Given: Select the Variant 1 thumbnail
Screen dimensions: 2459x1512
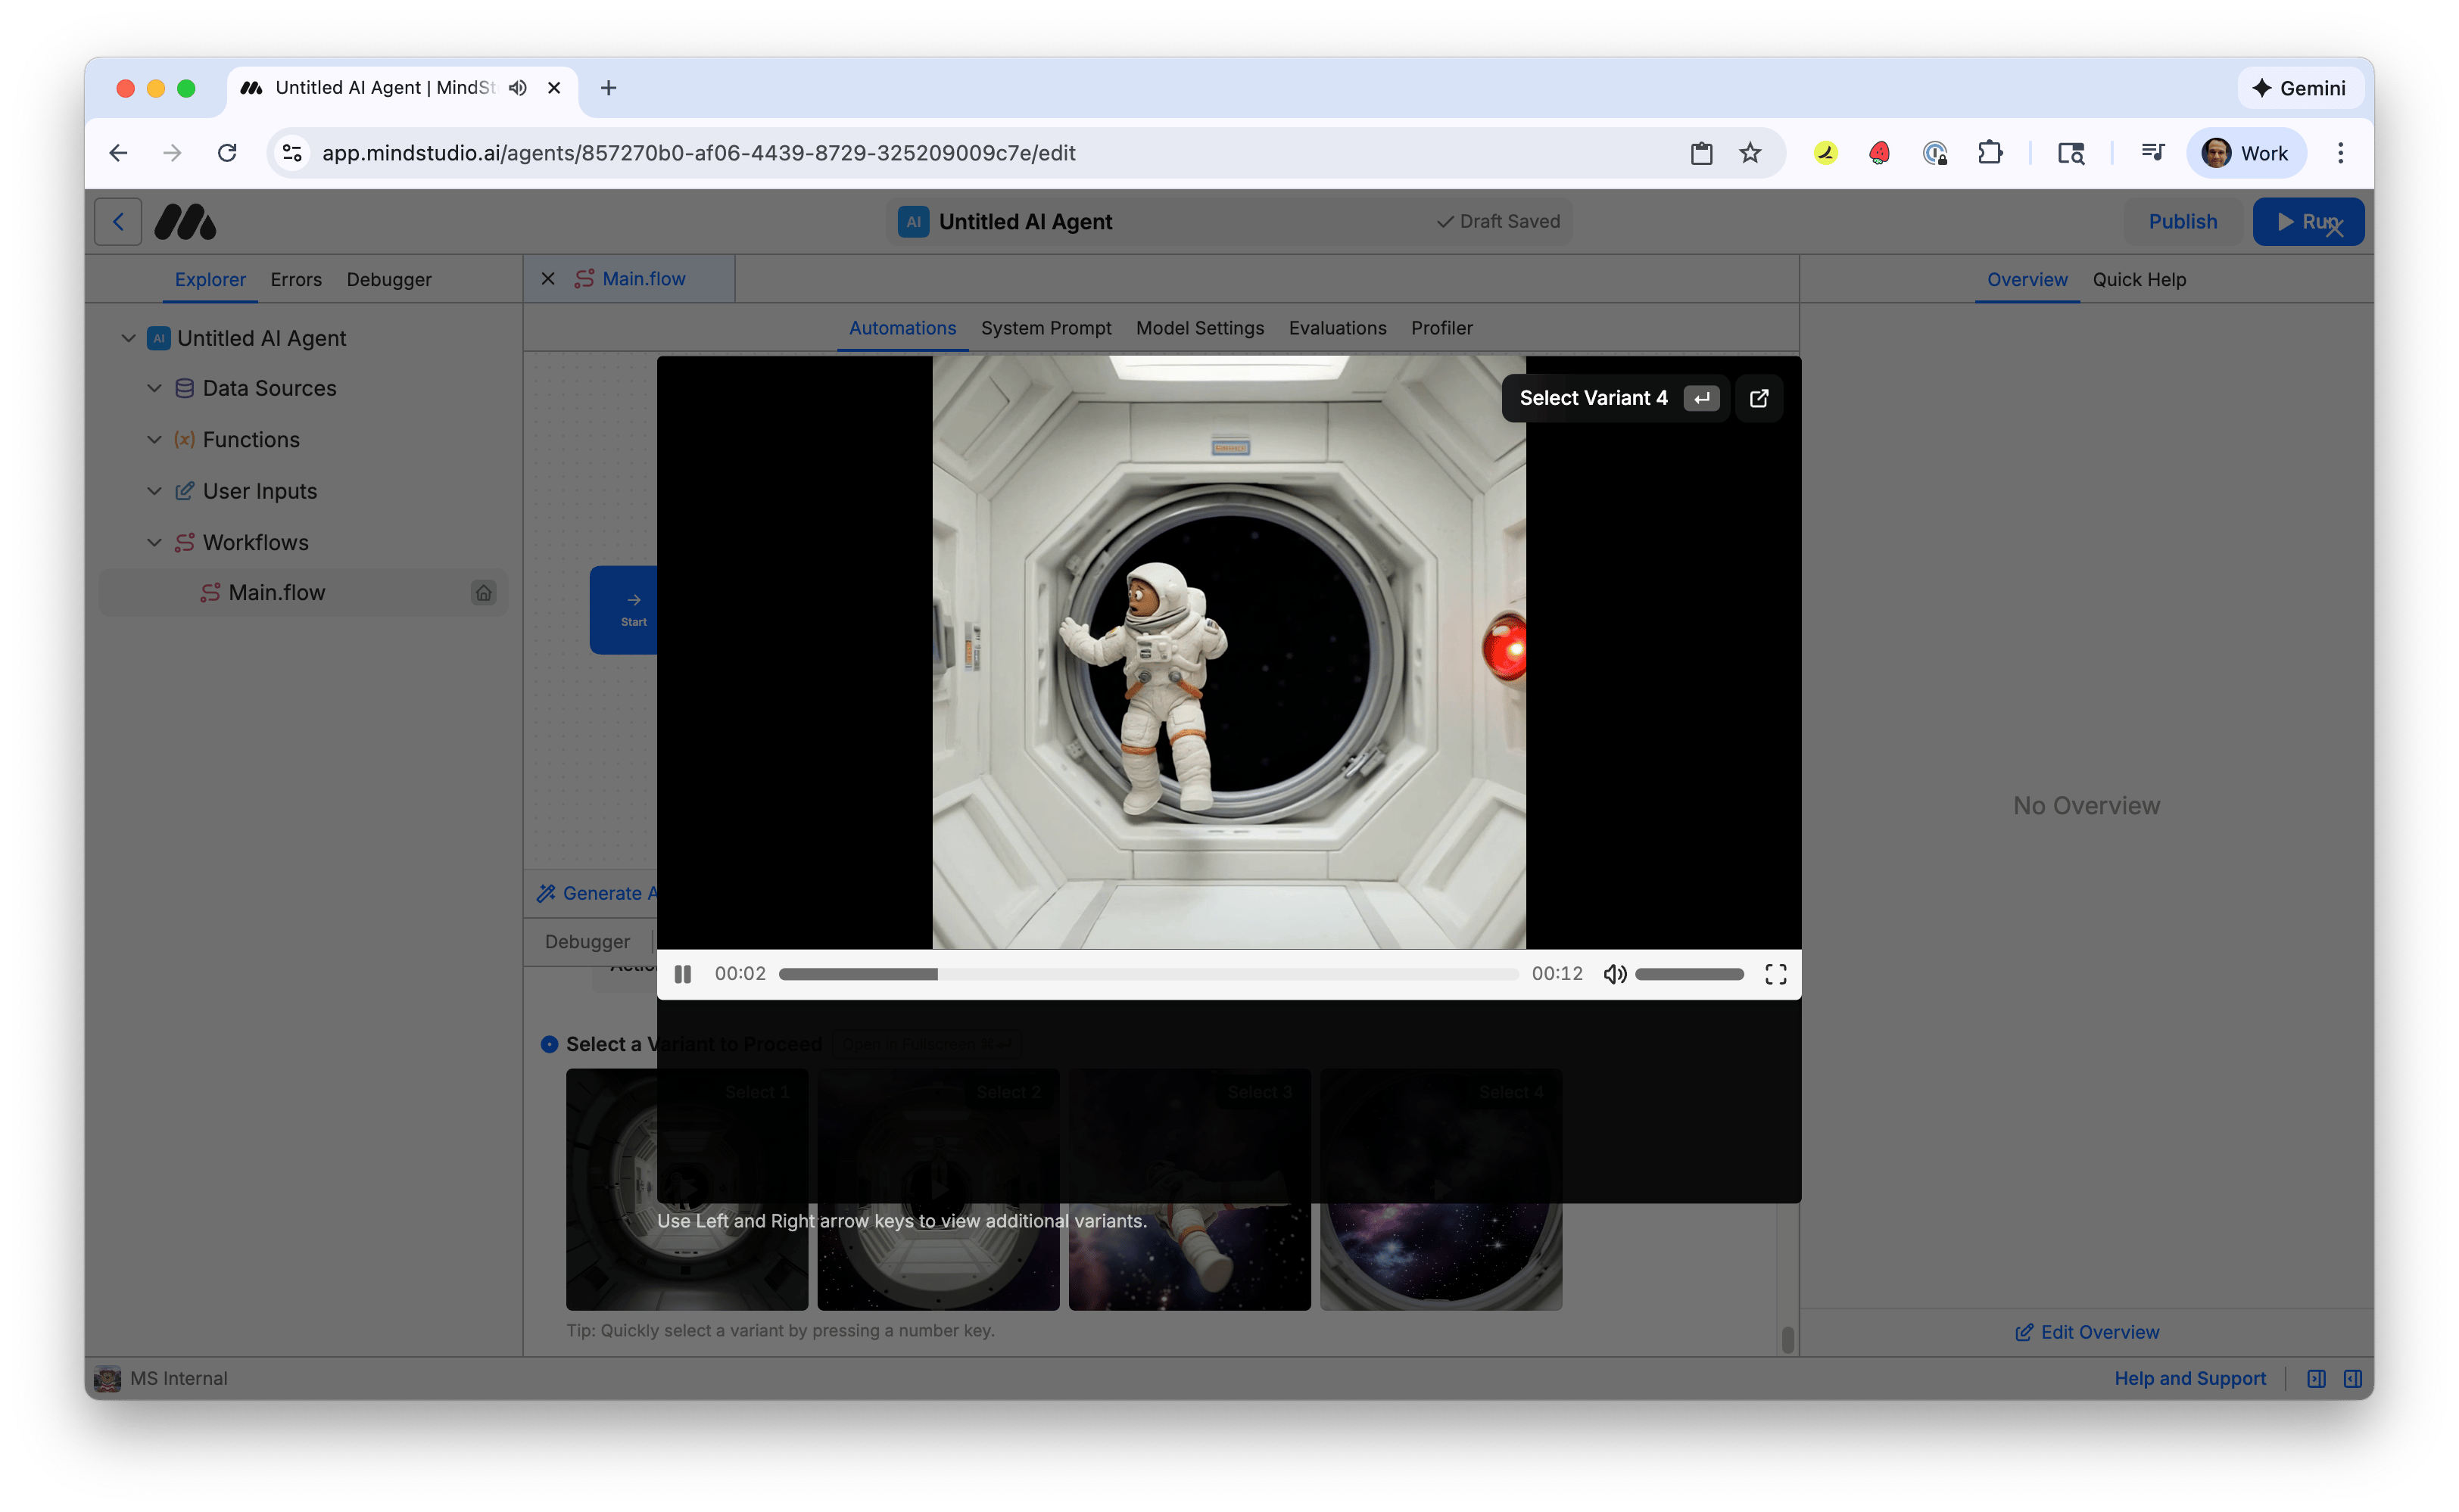Looking at the screenshot, I should [686, 1189].
